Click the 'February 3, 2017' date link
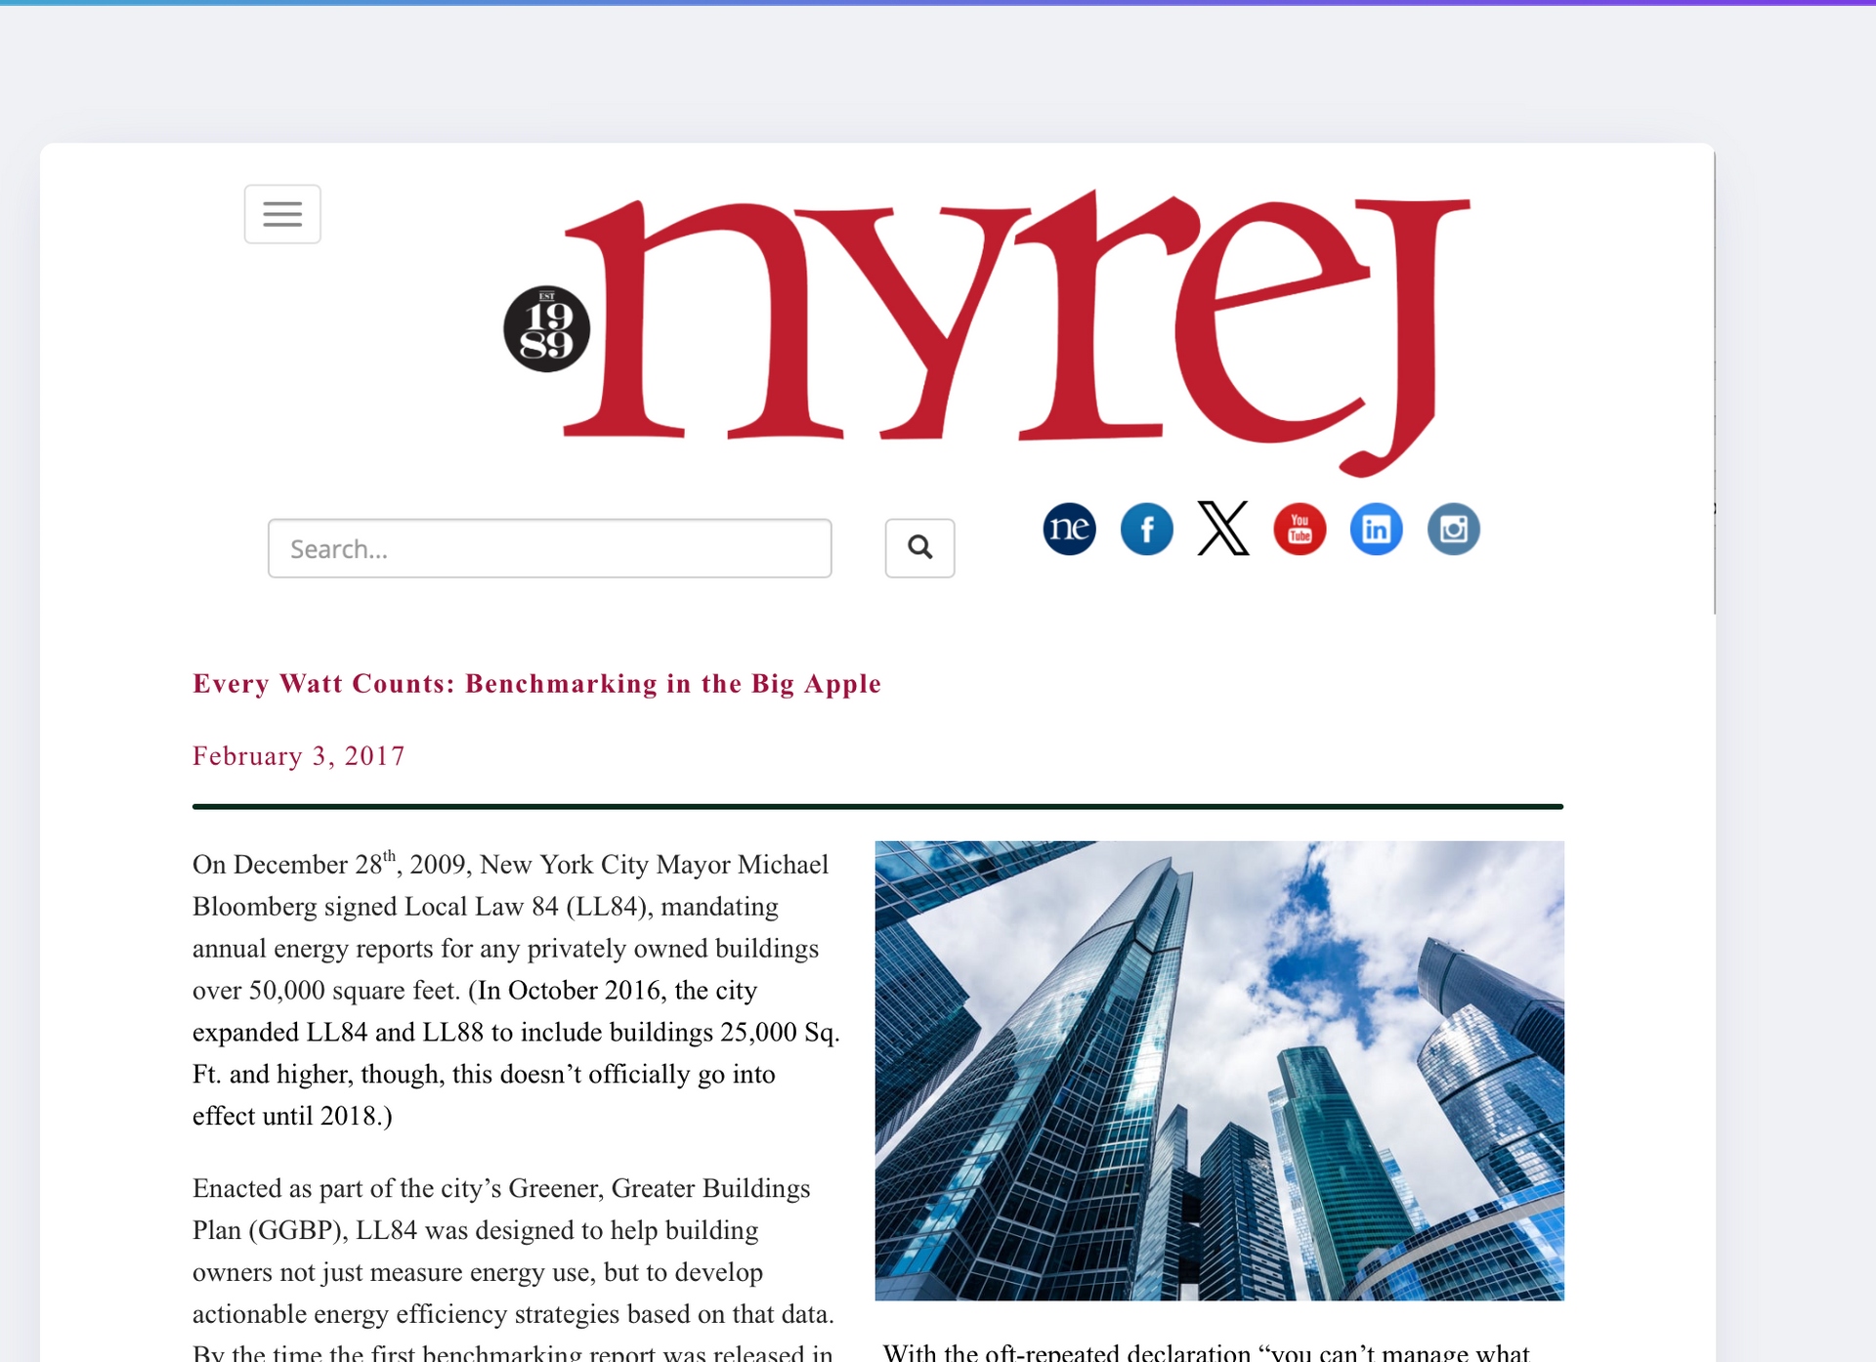Viewport: 1876px width, 1362px height. [299, 755]
